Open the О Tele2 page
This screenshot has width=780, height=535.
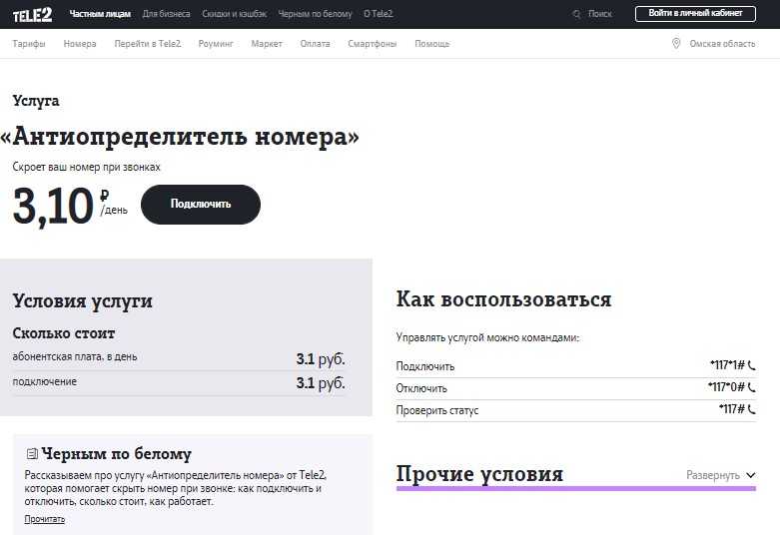click(x=379, y=14)
